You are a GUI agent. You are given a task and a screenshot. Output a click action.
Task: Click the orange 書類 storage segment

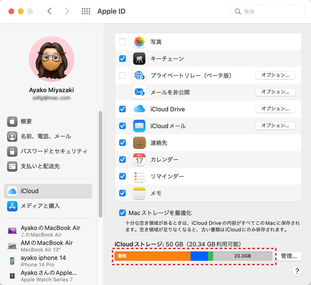[x=152, y=256]
